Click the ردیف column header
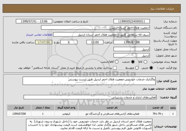186x131 pixels. (x=173, y=108)
